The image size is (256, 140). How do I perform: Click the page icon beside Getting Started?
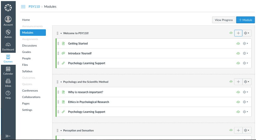[x=63, y=43]
